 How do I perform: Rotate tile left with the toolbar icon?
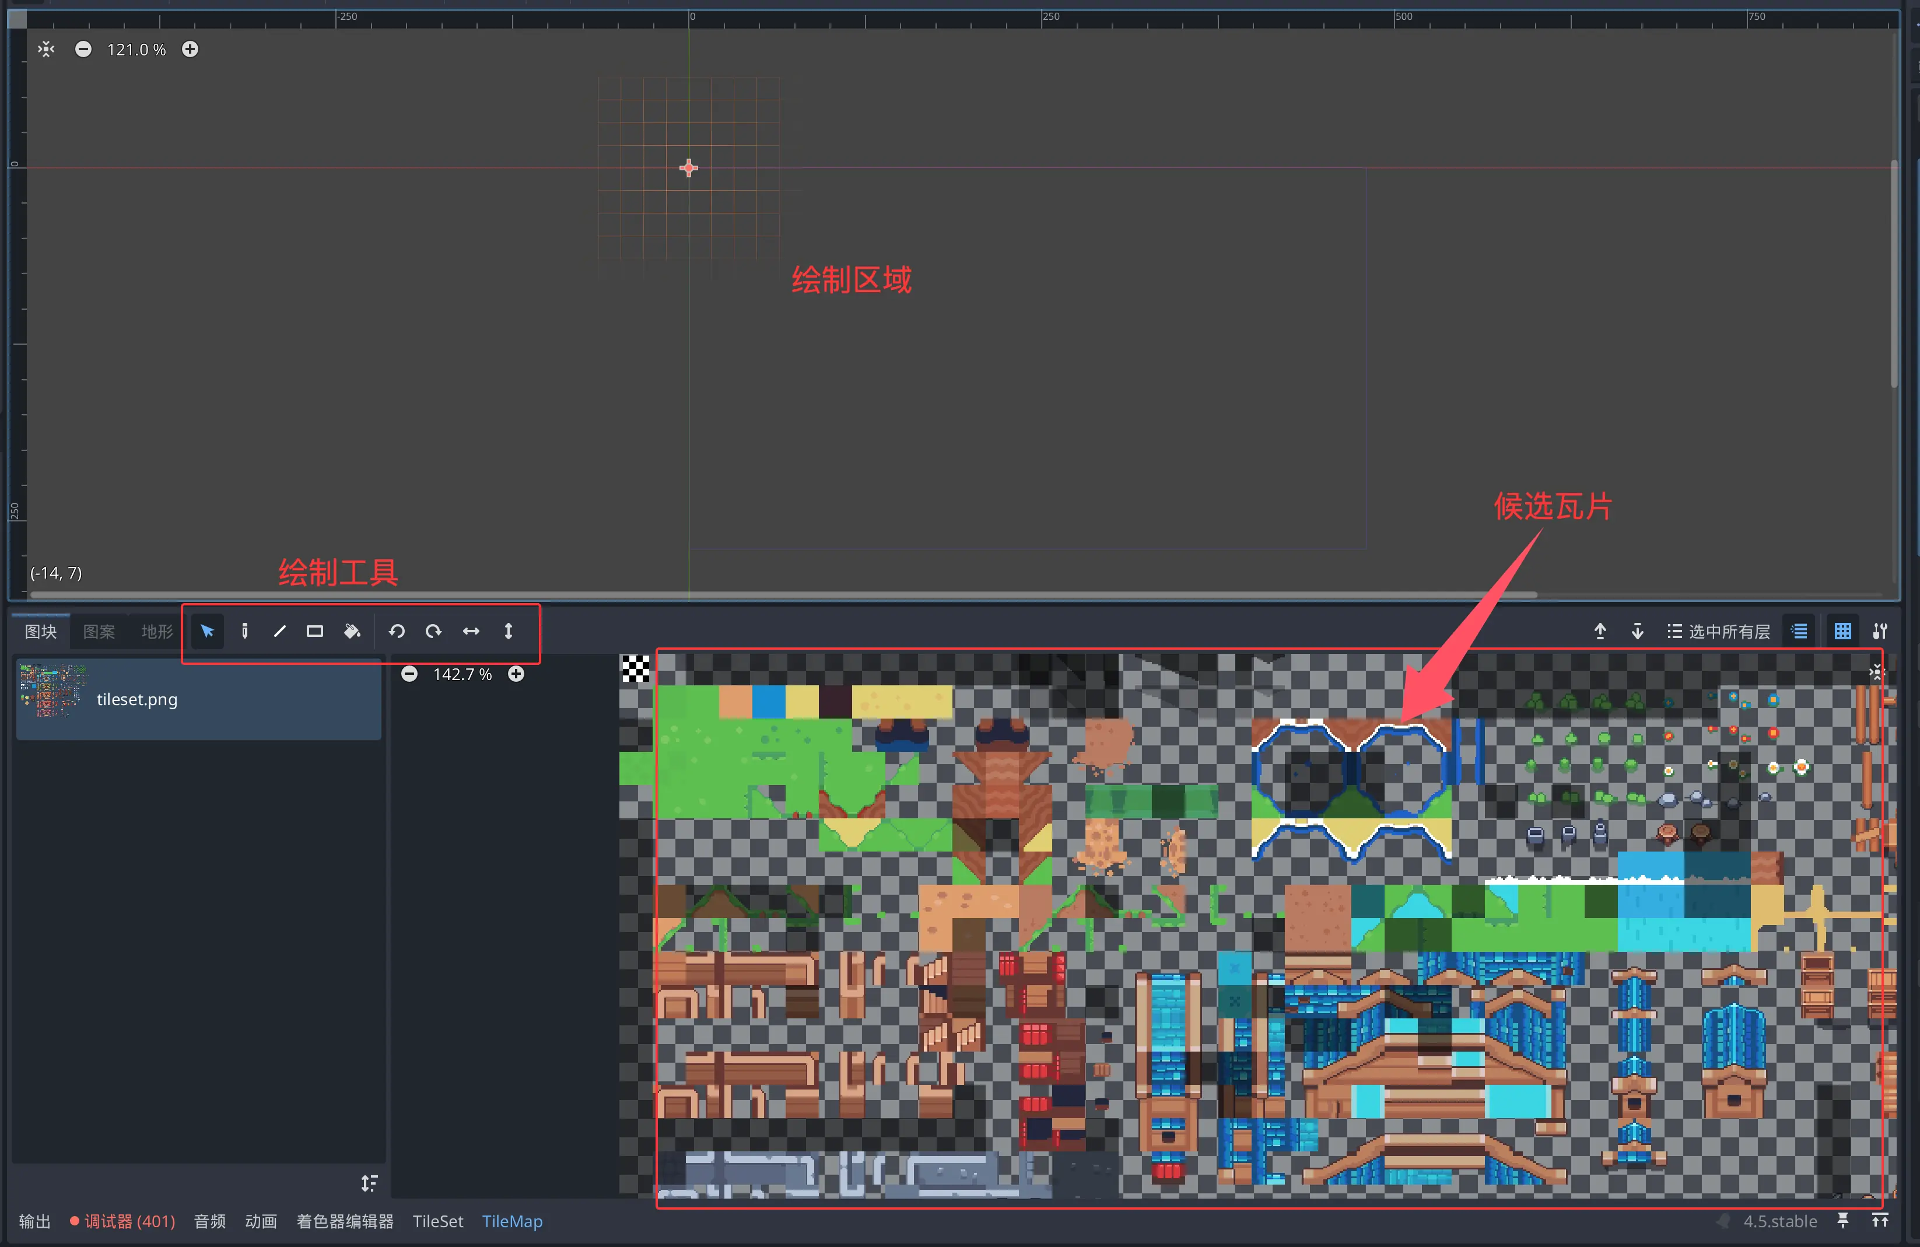(397, 632)
